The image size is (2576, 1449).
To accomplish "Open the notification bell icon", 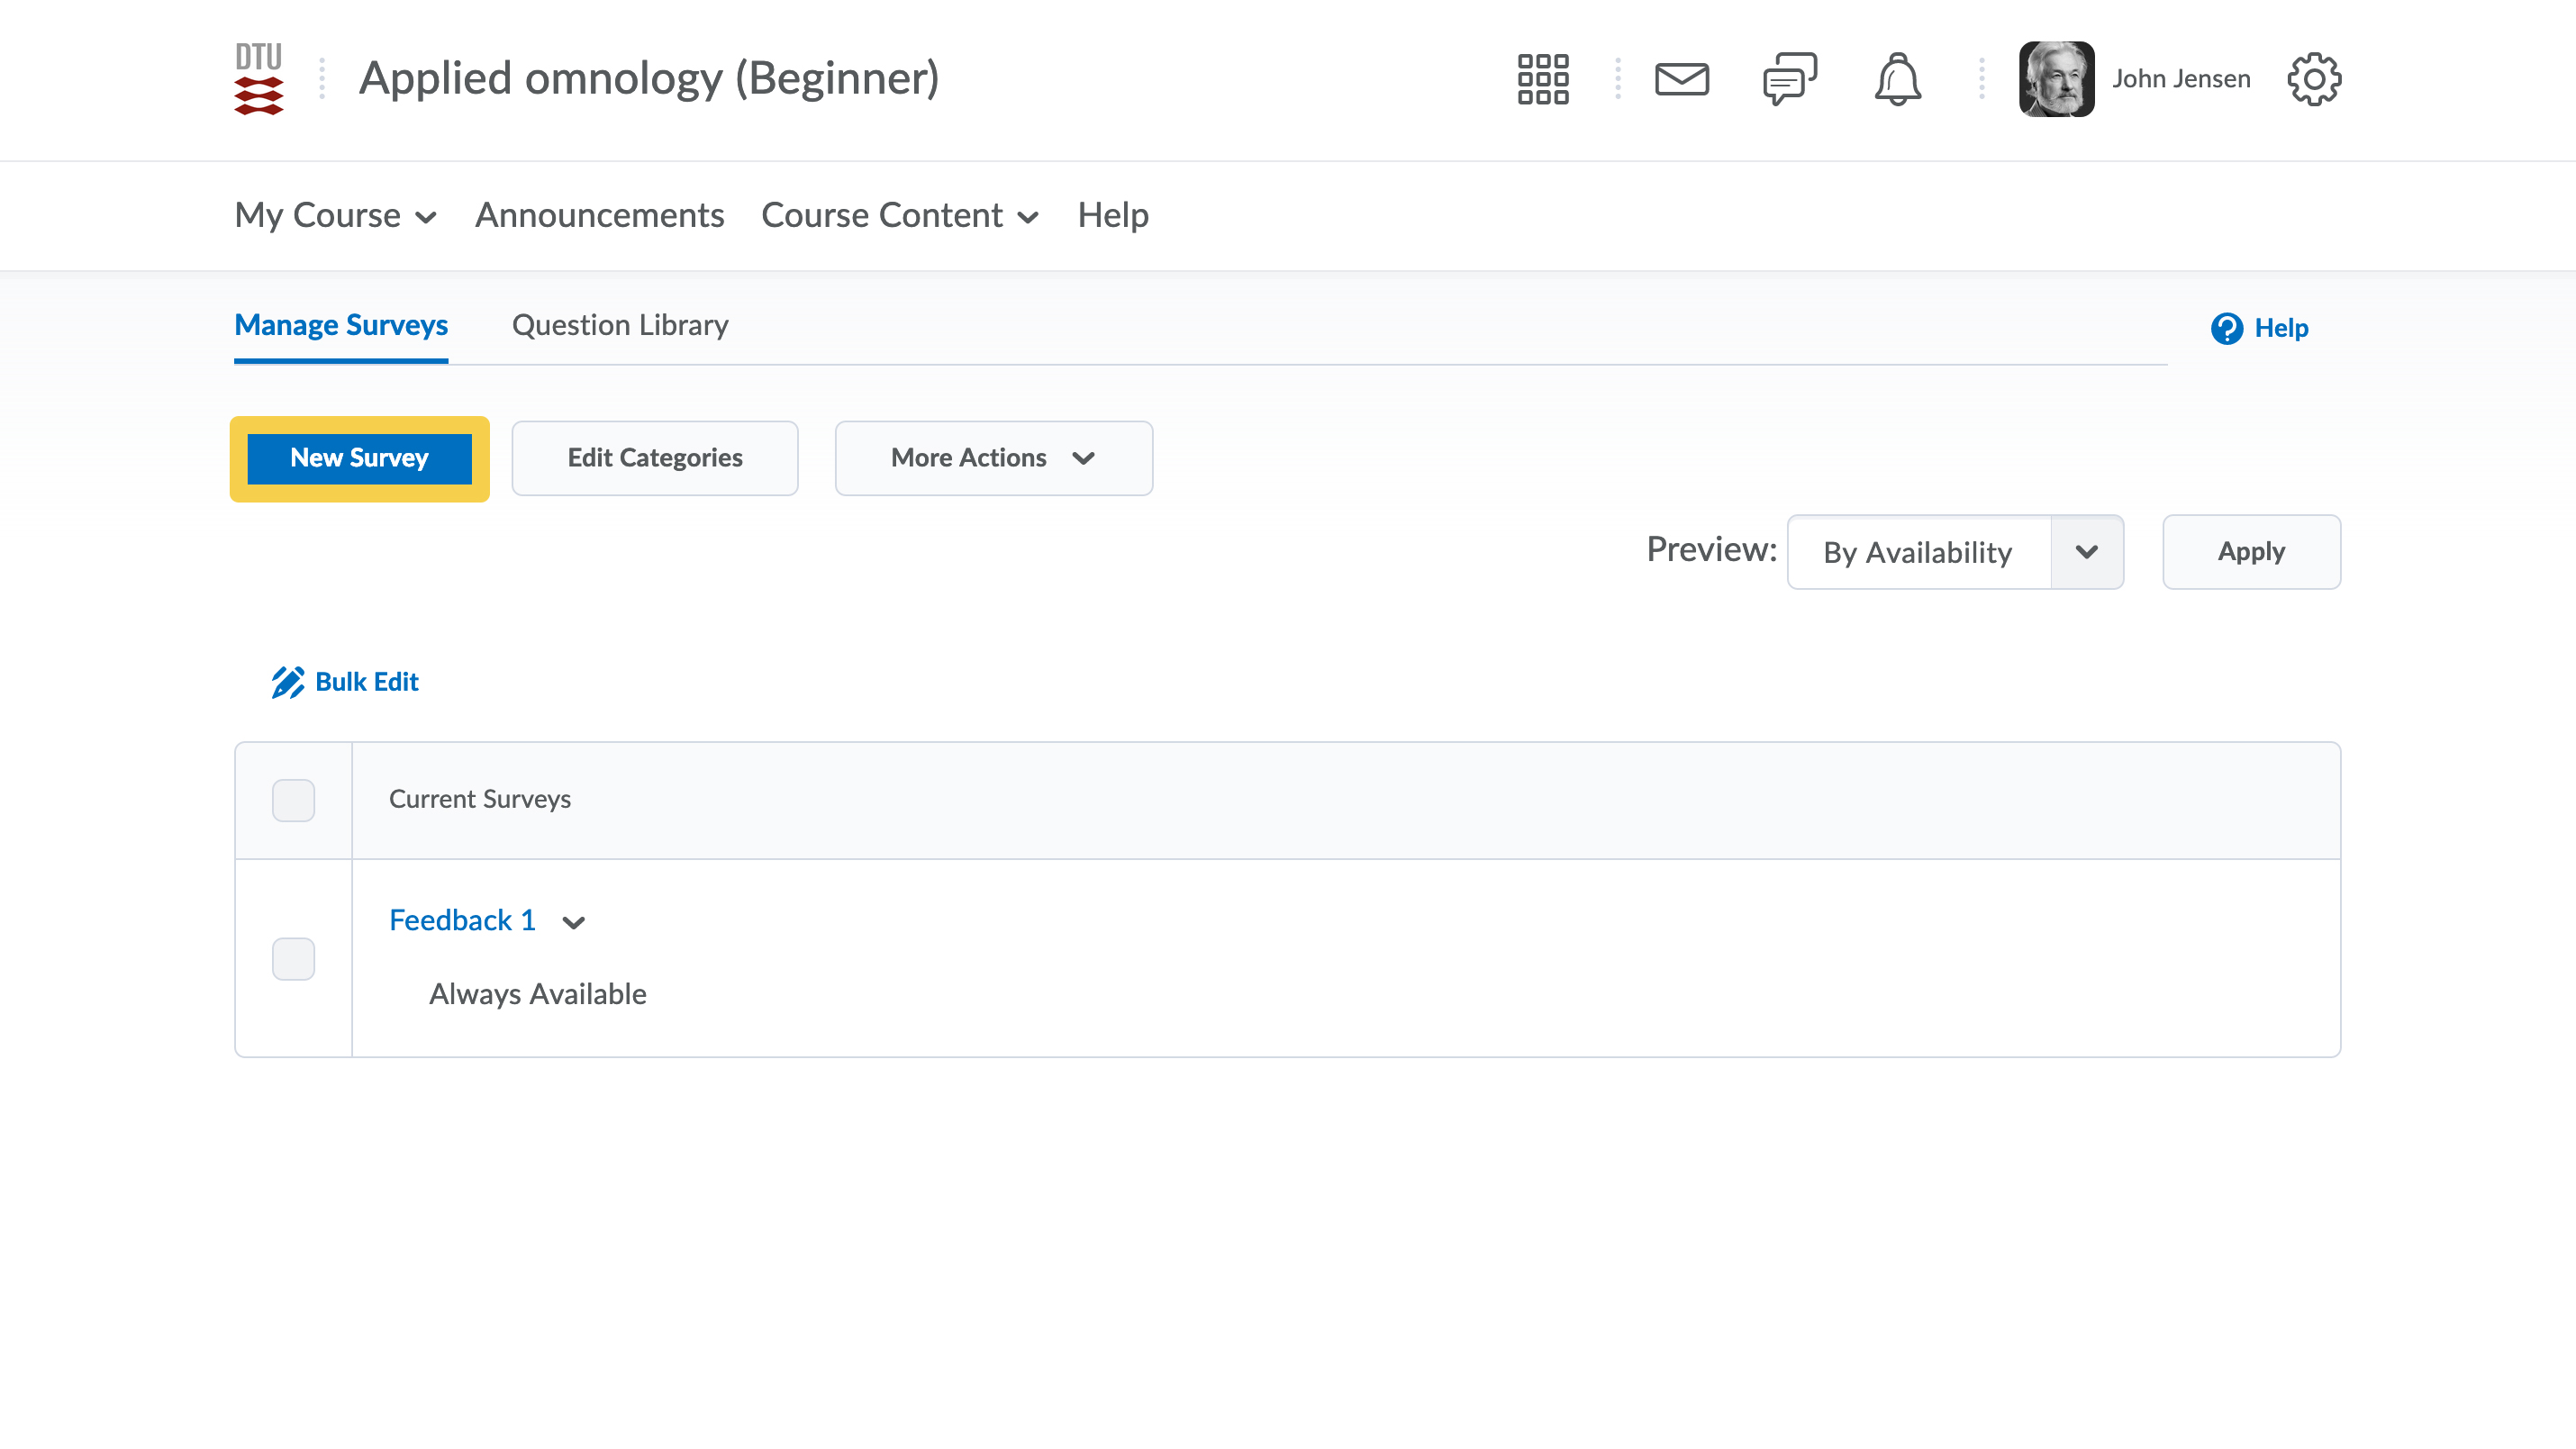I will (1897, 79).
